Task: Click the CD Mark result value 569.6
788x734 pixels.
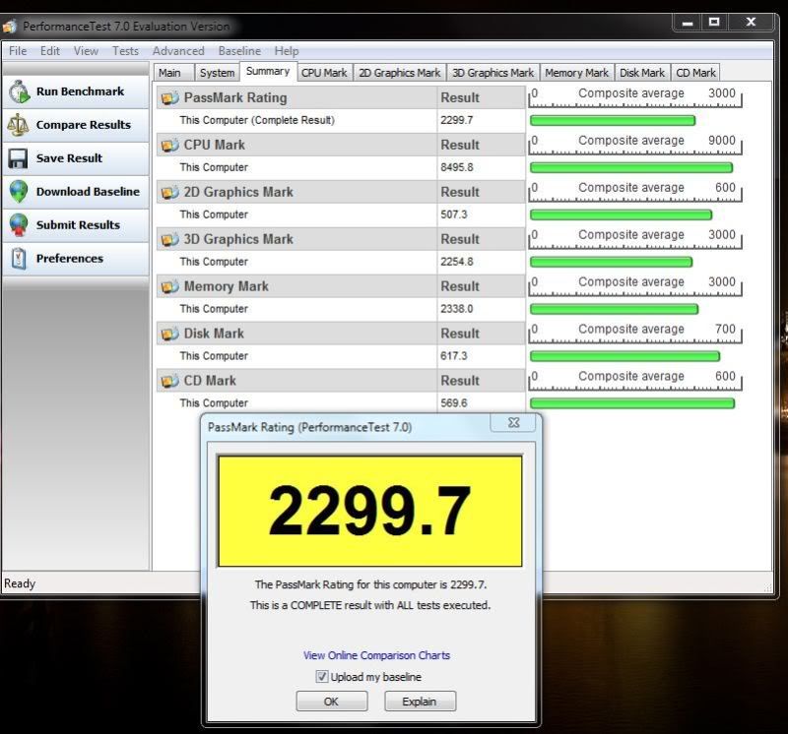Action: (x=454, y=403)
